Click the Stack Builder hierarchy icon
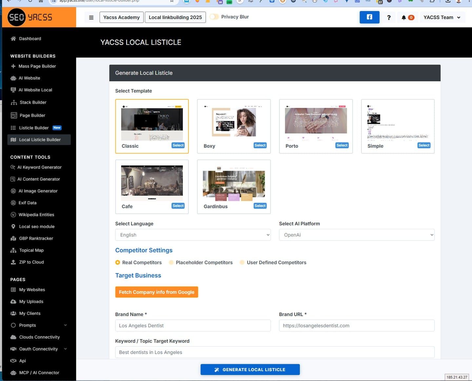 pyautogui.click(x=14, y=103)
